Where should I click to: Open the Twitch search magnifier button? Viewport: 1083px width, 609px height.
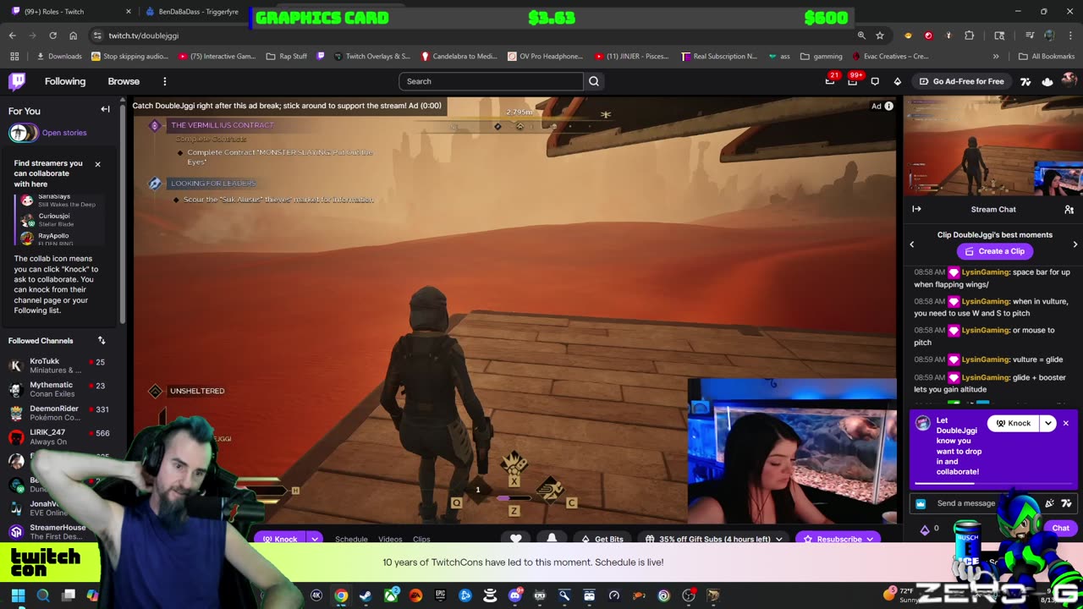pyautogui.click(x=594, y=81)
